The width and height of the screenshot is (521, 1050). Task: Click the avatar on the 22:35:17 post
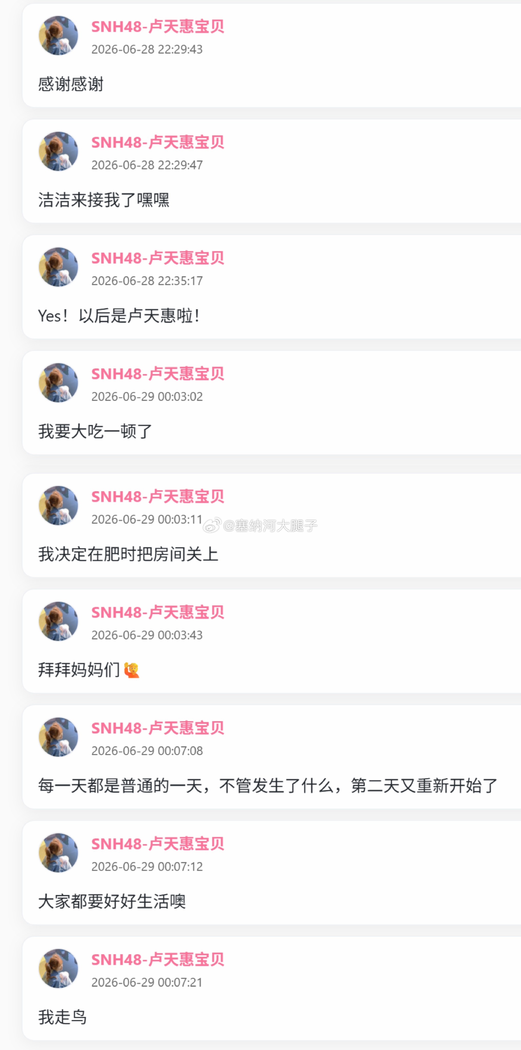58,267
